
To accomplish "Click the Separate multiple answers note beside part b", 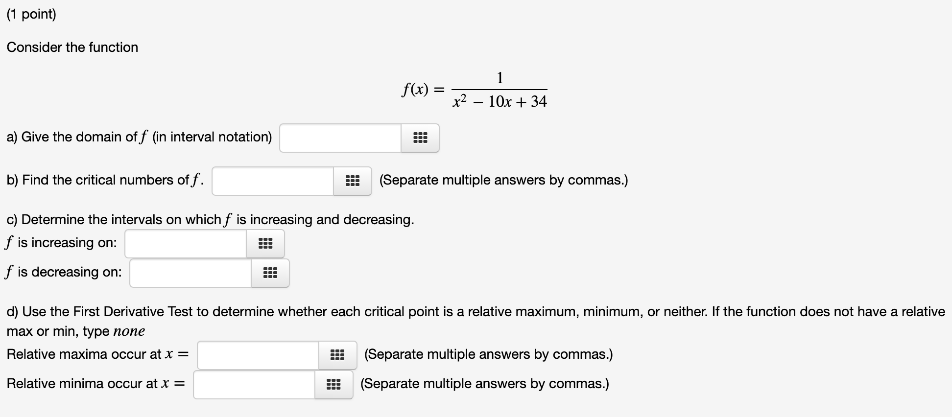I will pyautogui.click(x=503, y=180).
